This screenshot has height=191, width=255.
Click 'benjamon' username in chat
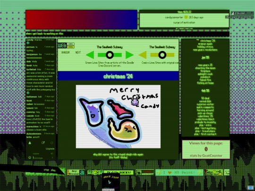click(32, 54)
